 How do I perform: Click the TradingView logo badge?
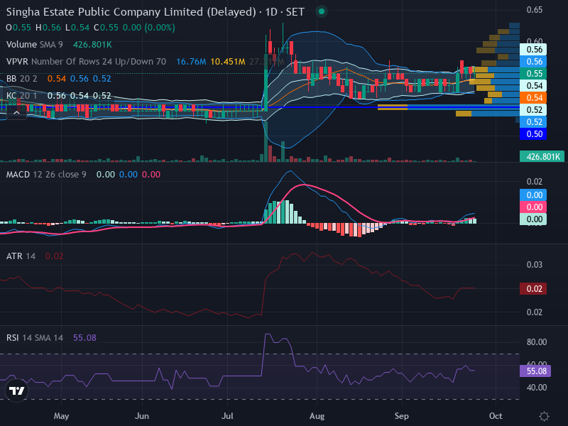point(16,390)
